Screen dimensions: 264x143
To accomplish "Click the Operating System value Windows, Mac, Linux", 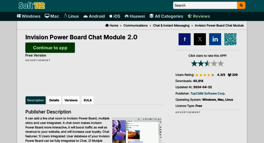I will tap(217, 100).
